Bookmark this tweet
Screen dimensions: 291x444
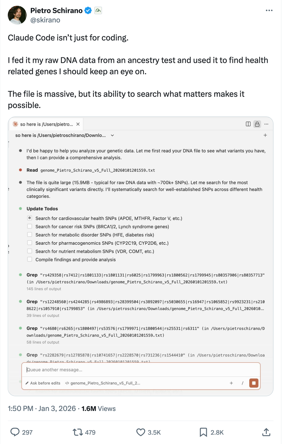point(203,432)
